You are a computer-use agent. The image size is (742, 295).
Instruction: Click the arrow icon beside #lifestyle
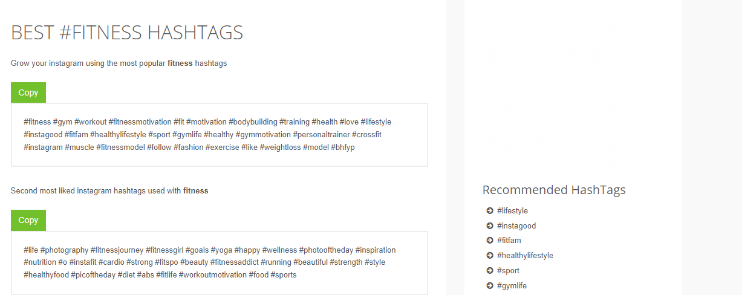click(490, 211)
